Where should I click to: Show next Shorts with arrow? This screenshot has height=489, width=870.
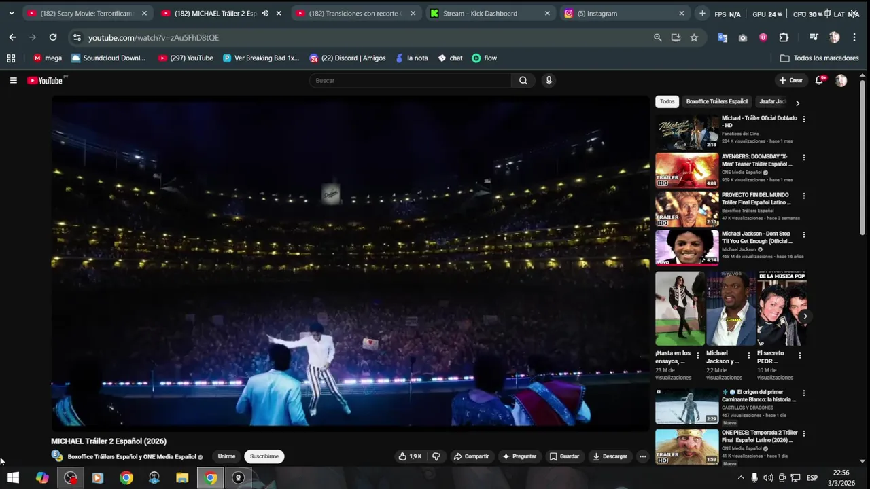click(805, 316)
